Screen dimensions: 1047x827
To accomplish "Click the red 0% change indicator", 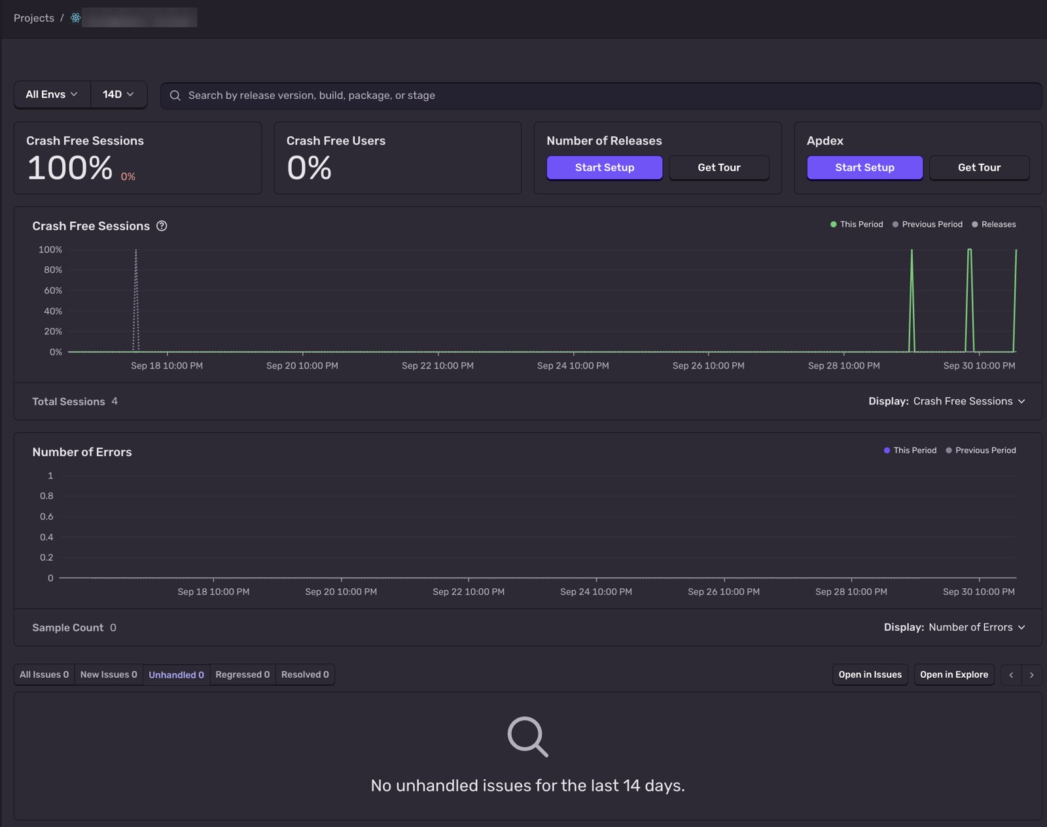I will pyautogui.click(x=128, y=177).
